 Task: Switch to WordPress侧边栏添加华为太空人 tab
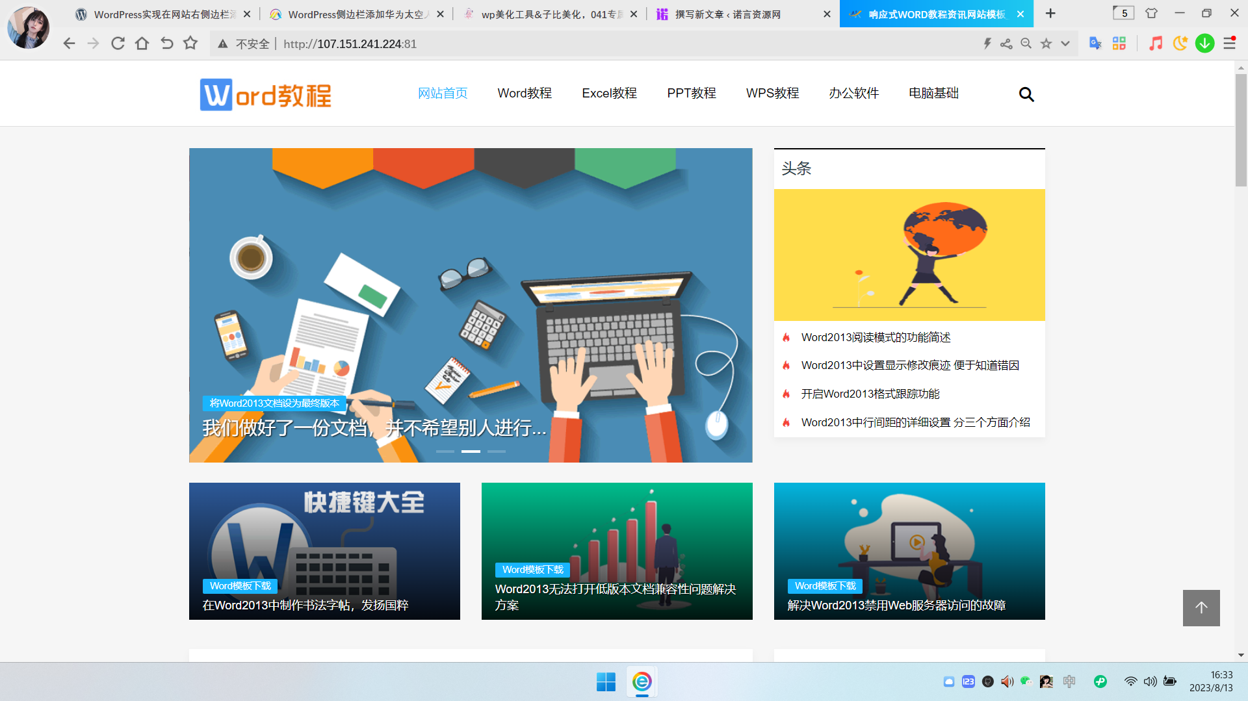click(356, 14)
